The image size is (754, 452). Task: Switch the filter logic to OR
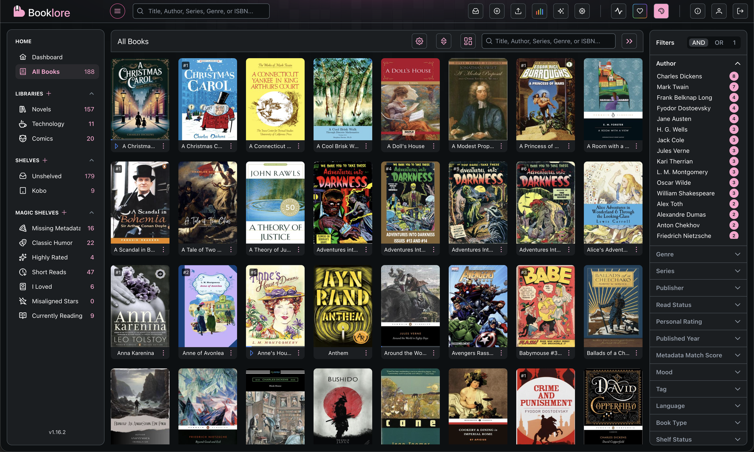tap(719, 42)
